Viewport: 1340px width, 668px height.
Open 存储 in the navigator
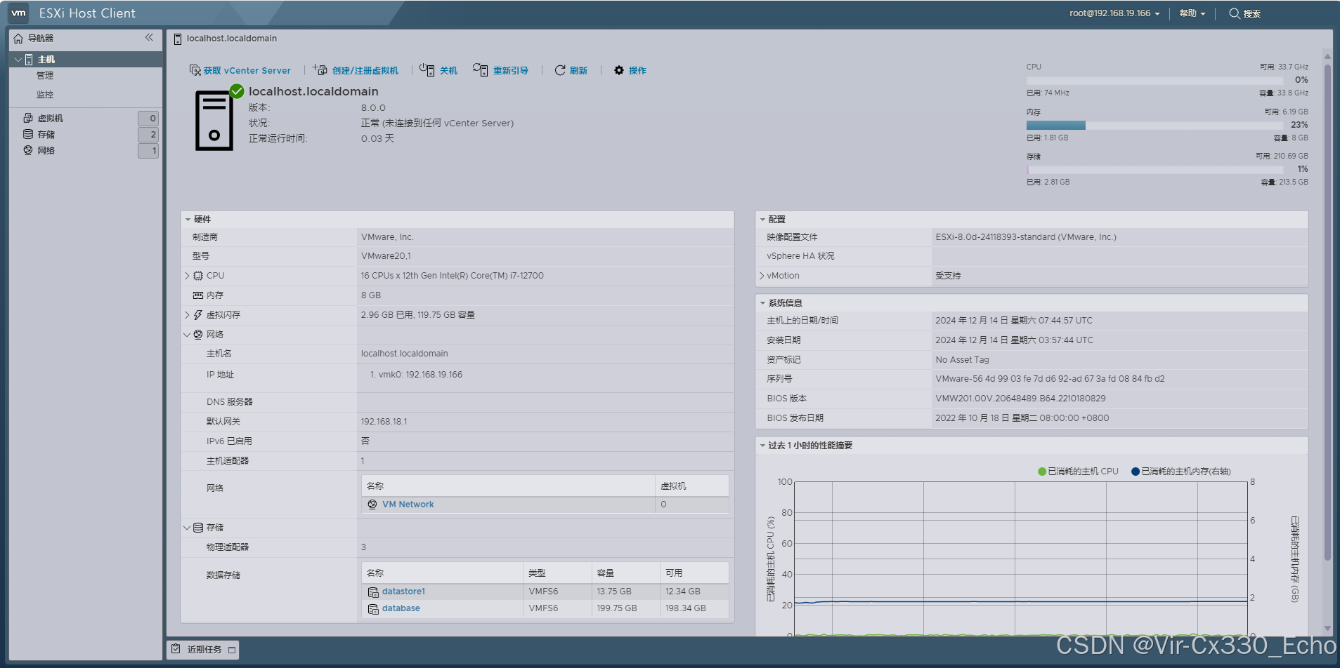point(46,135)
